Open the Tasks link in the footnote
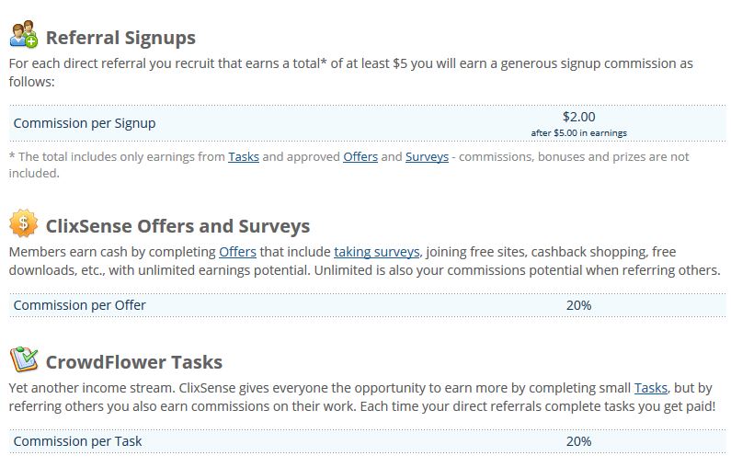Viewport: 731px width, 467px height. click(x=244, y=156)
